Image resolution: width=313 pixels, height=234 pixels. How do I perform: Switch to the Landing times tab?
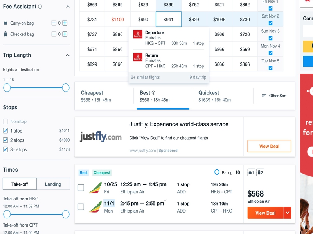pos(53,184)
